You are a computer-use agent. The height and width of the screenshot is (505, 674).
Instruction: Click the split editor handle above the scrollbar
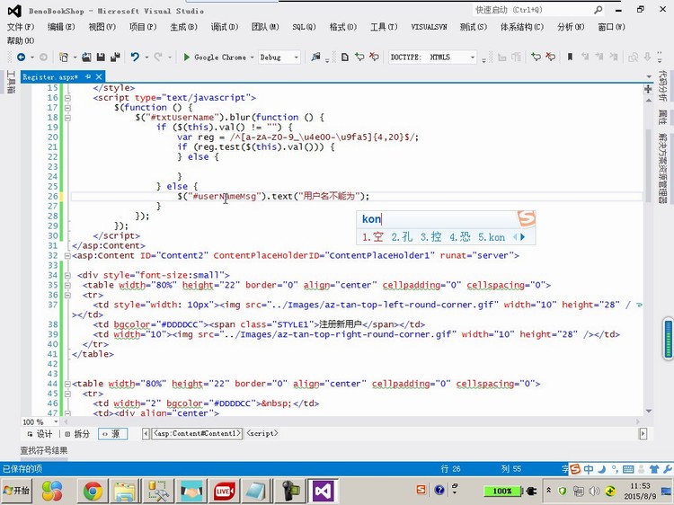[648, 89]
